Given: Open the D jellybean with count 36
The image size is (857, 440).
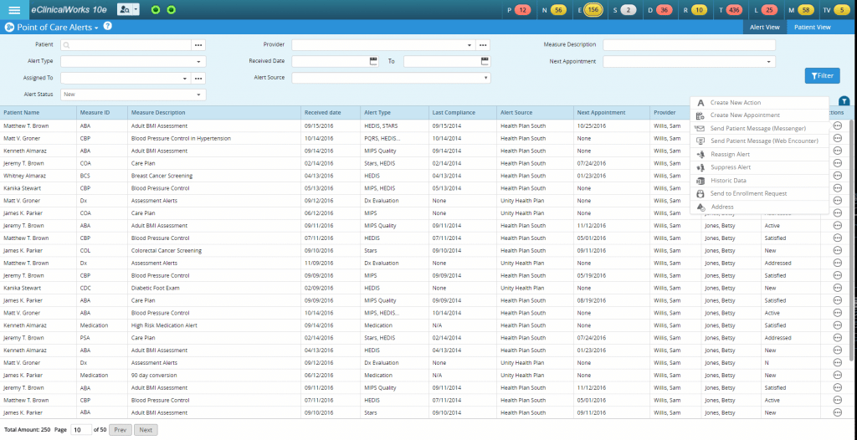Looking at the screenshot, I should [664, 10].
